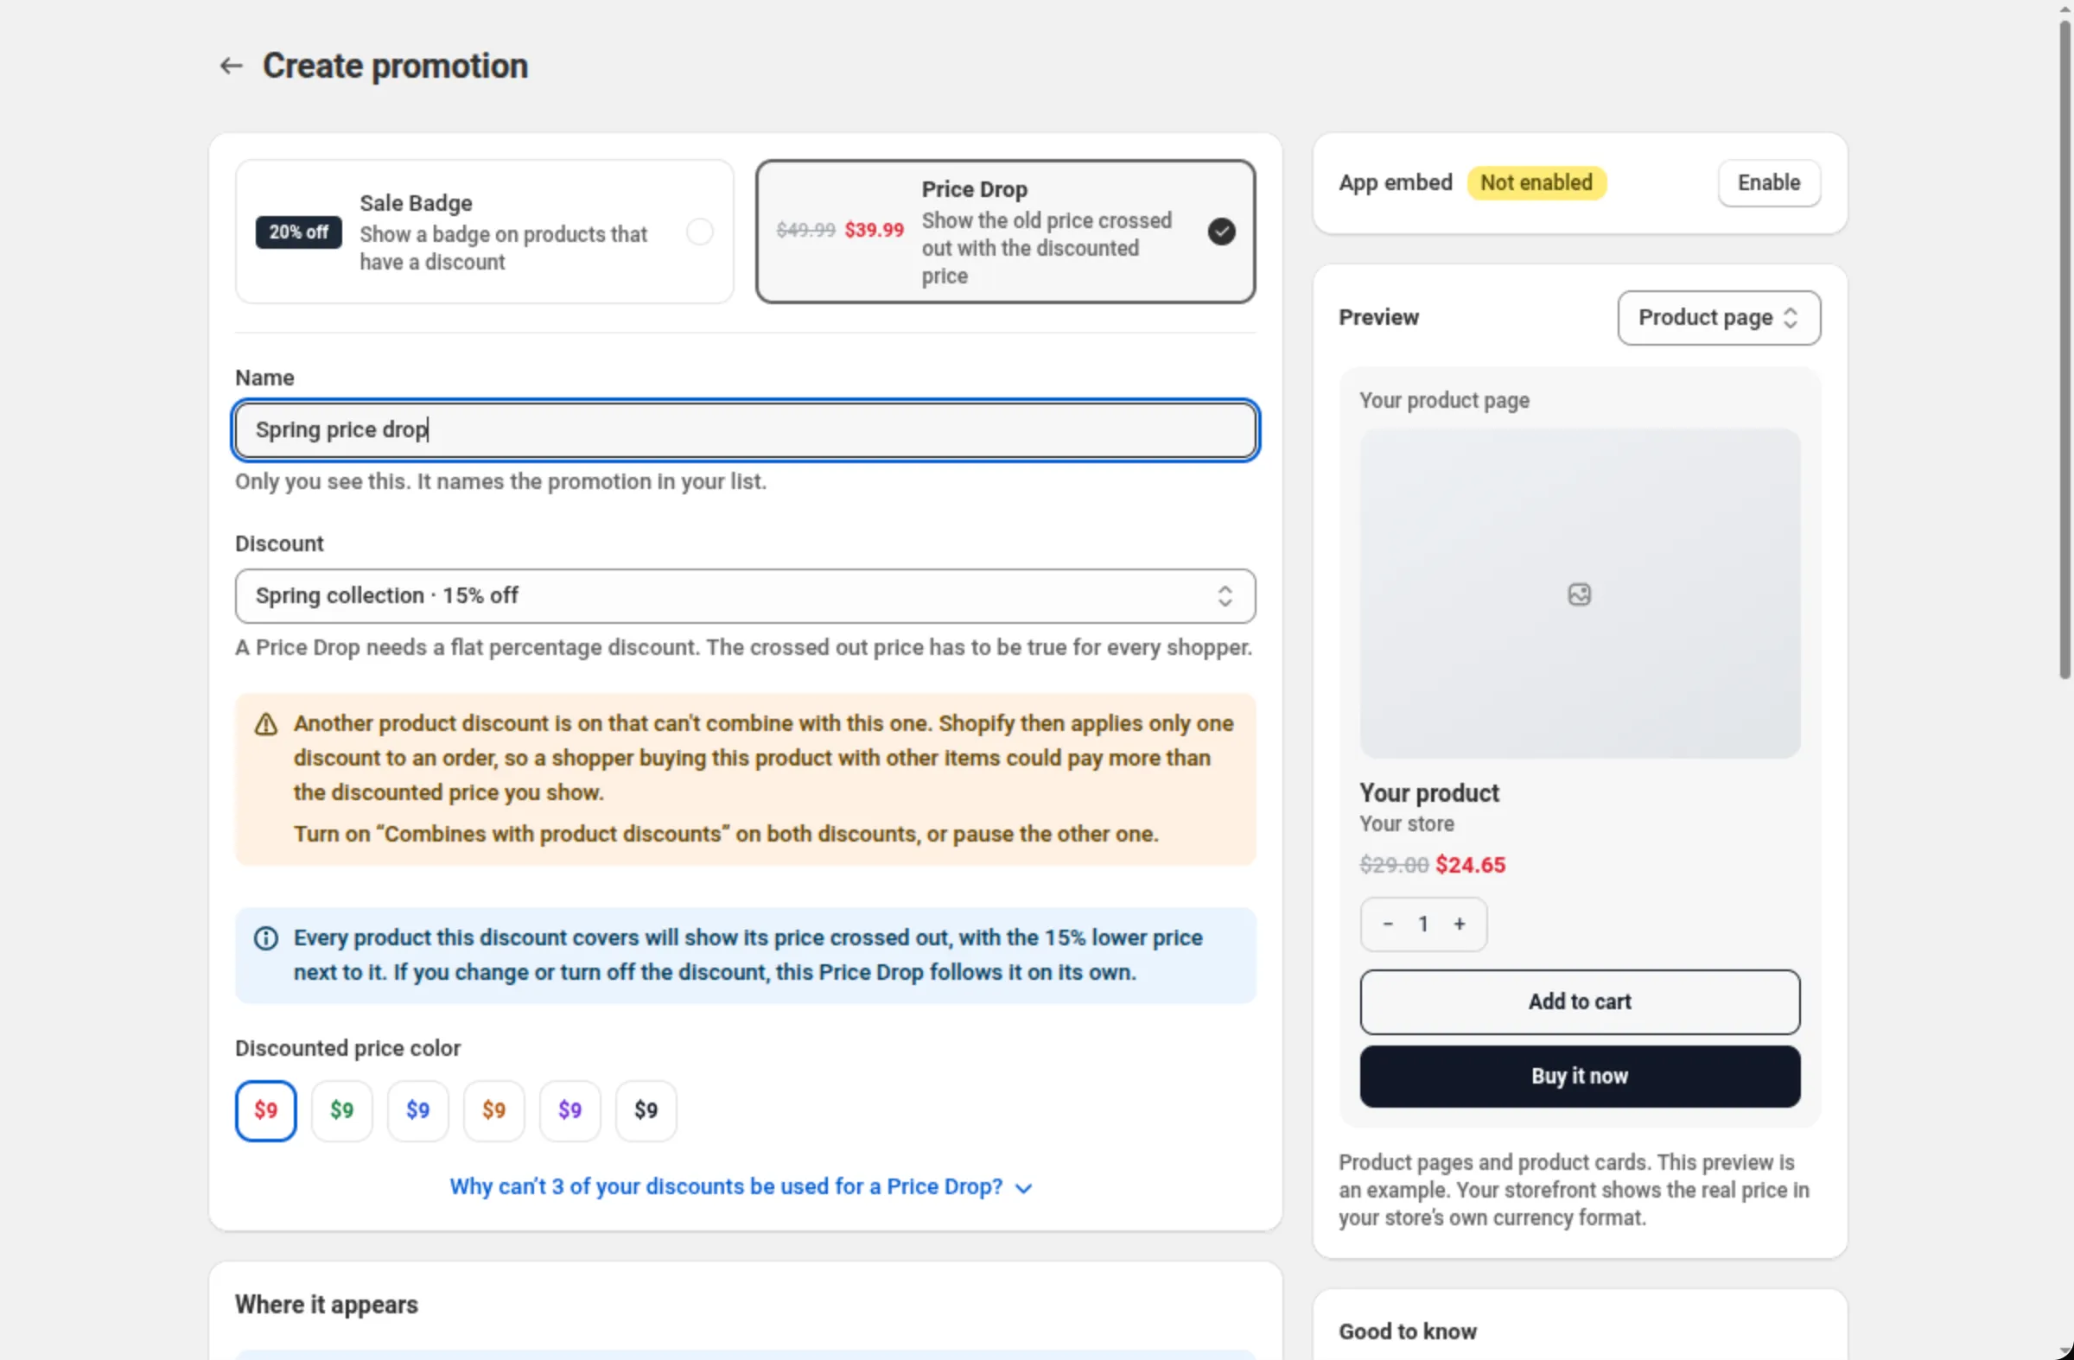Click the Name input field
The width and height of the screenshot is (2074, 1360).
point(745,429)
